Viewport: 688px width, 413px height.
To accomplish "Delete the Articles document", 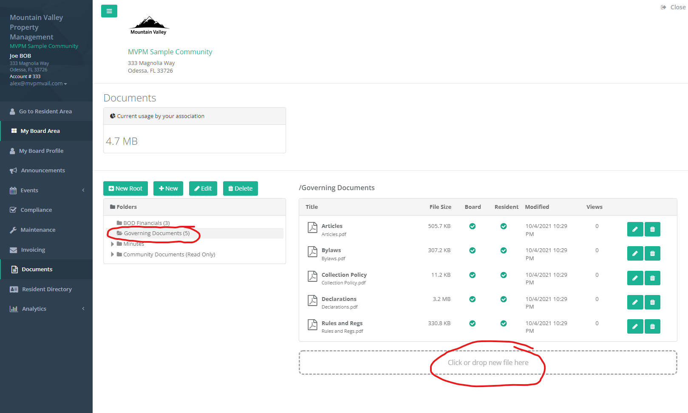I will (652, 229).
